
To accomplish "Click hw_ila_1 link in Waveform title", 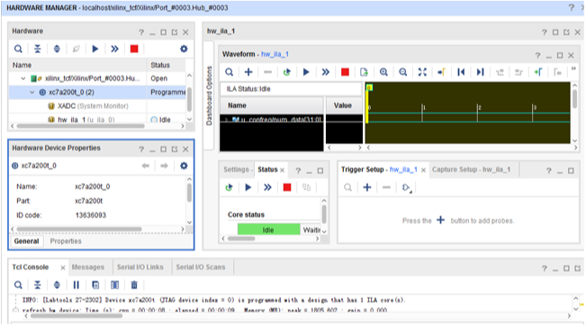I will coord(275,55).
